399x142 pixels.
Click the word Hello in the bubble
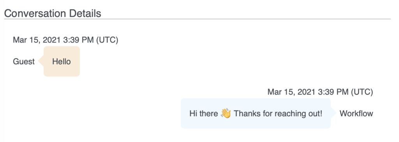click(61, 61)
